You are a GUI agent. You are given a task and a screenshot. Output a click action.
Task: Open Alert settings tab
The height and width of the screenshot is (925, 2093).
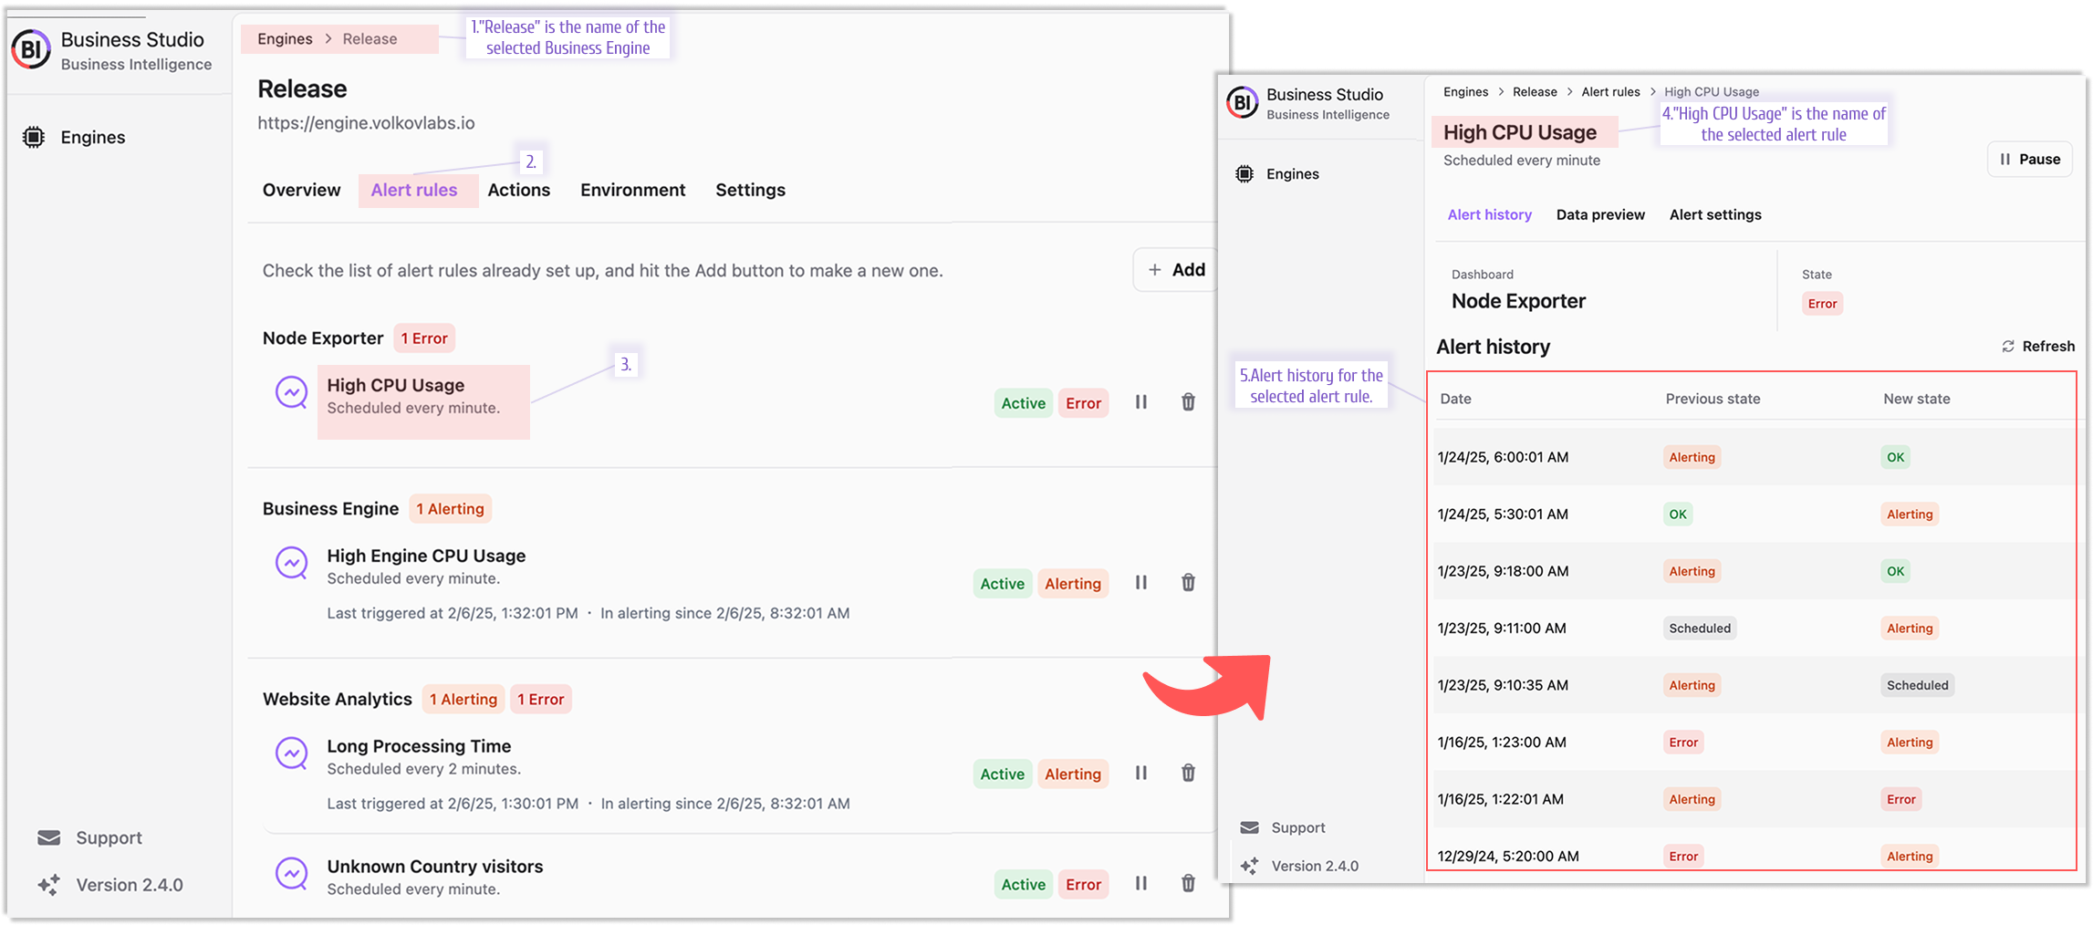tap(1716, 214)
